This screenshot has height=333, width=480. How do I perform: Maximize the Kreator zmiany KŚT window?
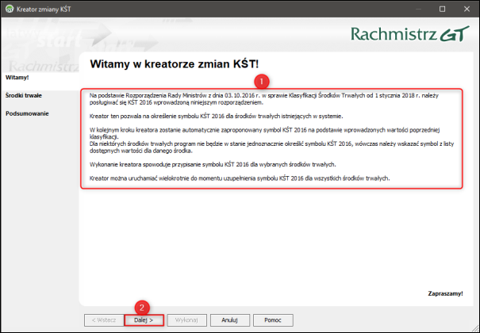[443, 10]
